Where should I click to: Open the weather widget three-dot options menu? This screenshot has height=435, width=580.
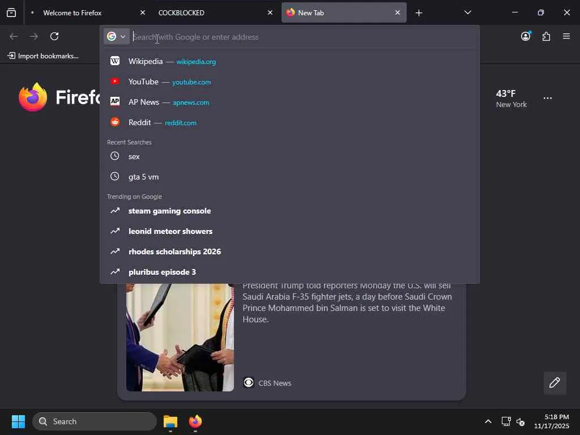click(548, 99)
